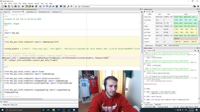
Task: Debug step-into function icon
Action: pos(47,6)
